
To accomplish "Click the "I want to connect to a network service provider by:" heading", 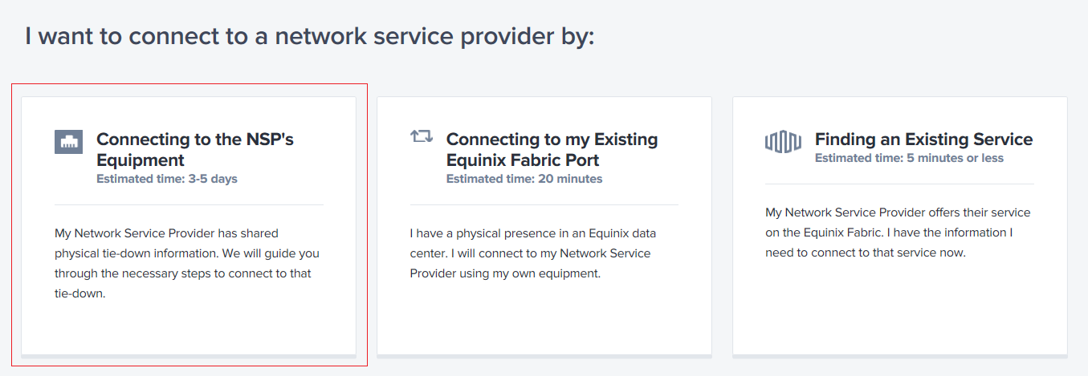I will click(x=310, y=36).
